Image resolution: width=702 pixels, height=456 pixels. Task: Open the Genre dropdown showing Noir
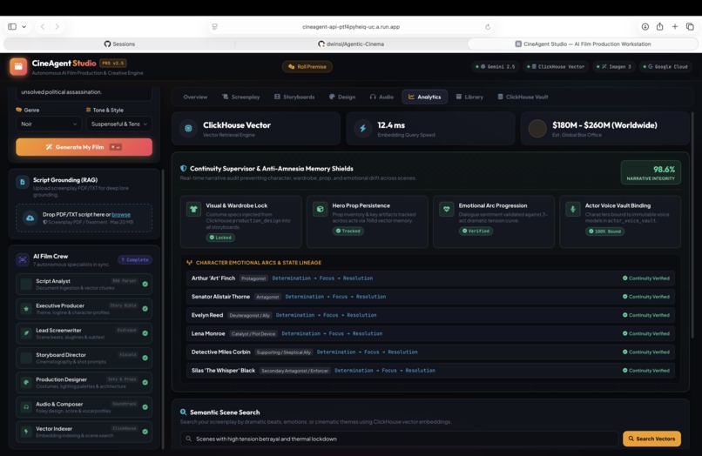click(x=49, y=124)
